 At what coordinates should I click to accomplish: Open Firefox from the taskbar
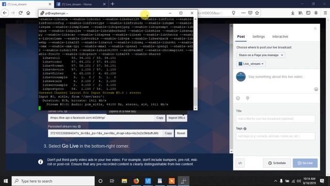point(136,181)
